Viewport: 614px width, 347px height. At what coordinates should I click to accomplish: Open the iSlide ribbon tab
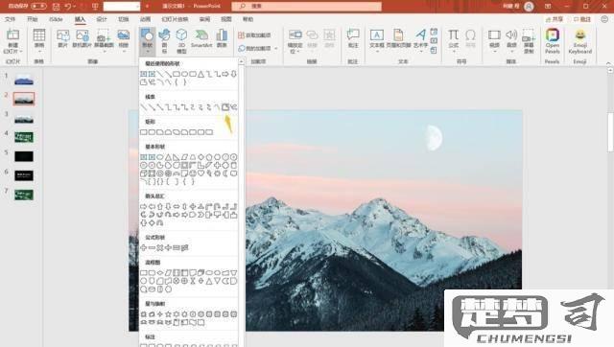click(56, 19)
